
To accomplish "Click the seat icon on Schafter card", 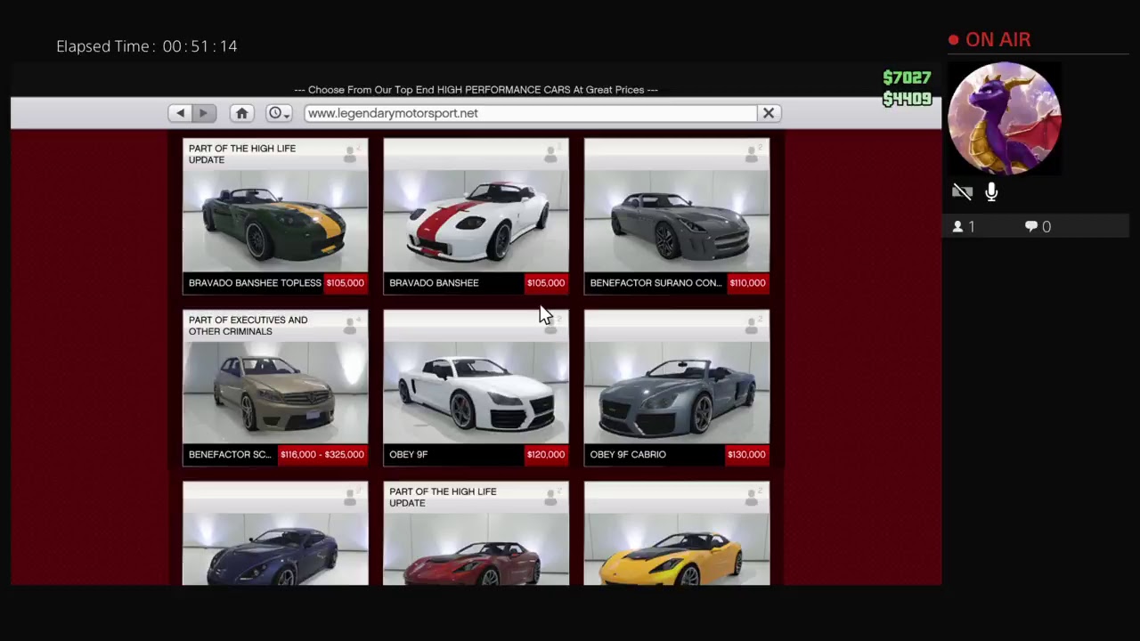I will pyautogui.click(x=351, y=327).
